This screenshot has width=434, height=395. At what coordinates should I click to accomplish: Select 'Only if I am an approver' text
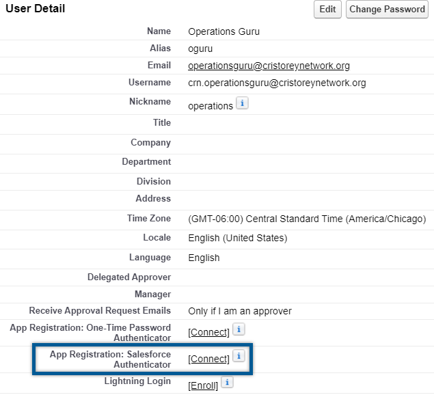pyautogui.click(x=240, y=311)
